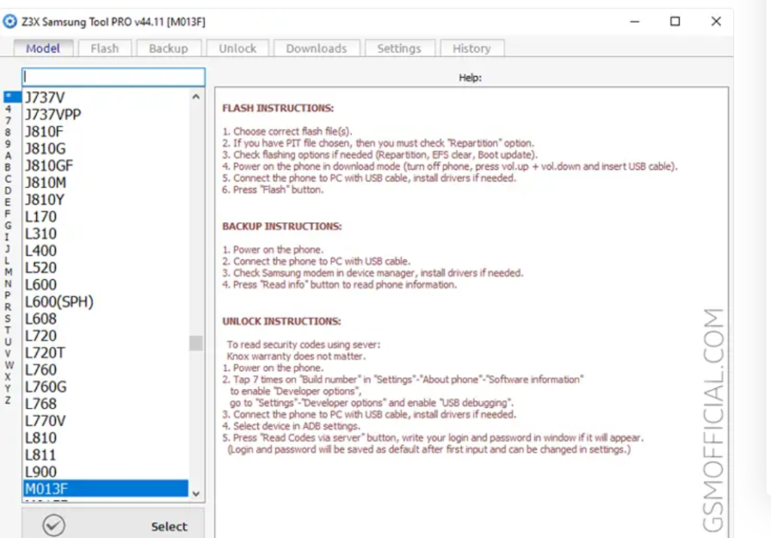This screenshot has width=771, height=538.
Task: Jump to index letter A
Action: [8, 156]
